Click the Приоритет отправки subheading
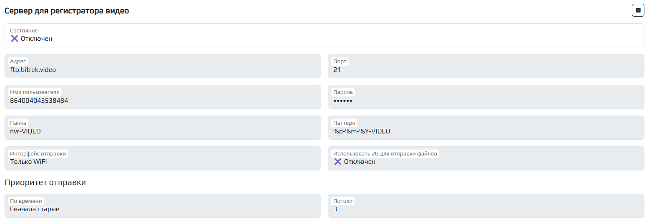The width and height of the screenshot is (649, 222). coord(45,183)
